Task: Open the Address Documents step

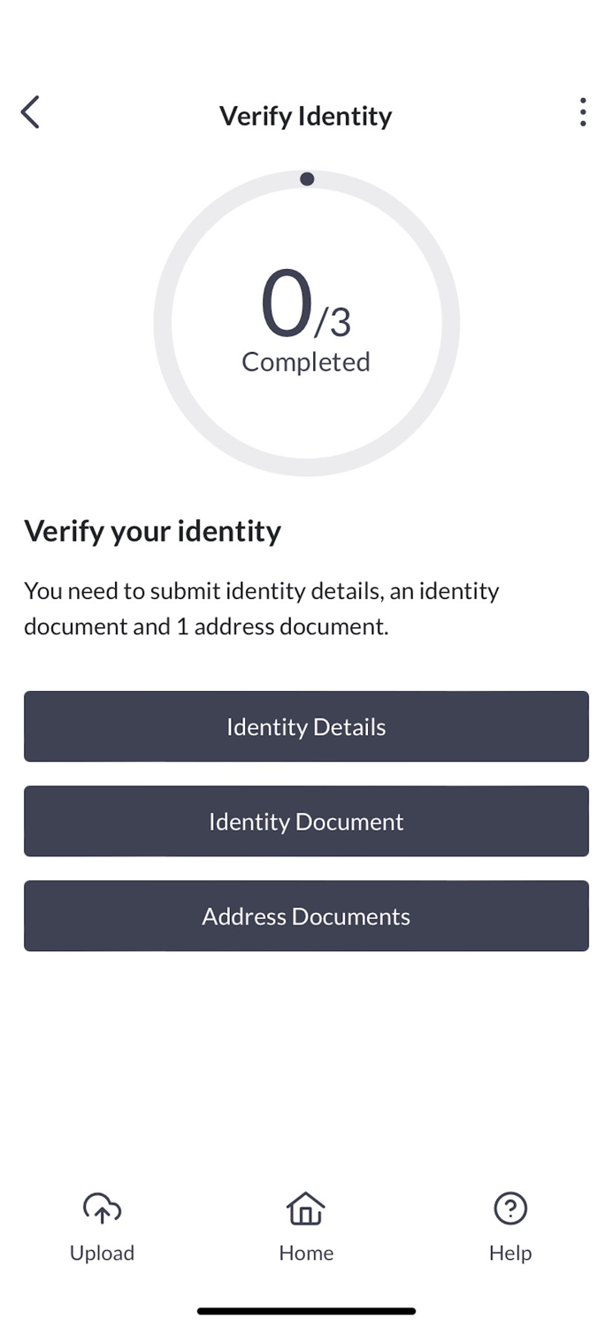Action: pyautogui.click(x=306, y=916)
